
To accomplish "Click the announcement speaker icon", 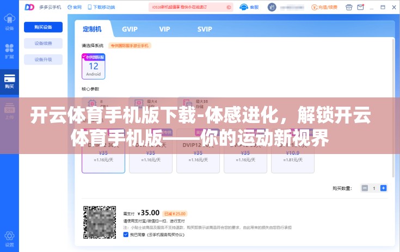I will [x=229, y=7].
